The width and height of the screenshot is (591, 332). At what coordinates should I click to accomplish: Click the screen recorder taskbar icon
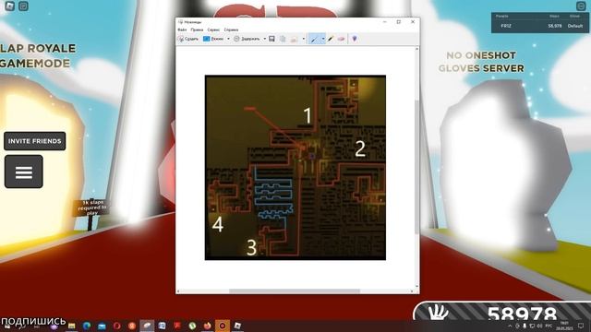223,326
